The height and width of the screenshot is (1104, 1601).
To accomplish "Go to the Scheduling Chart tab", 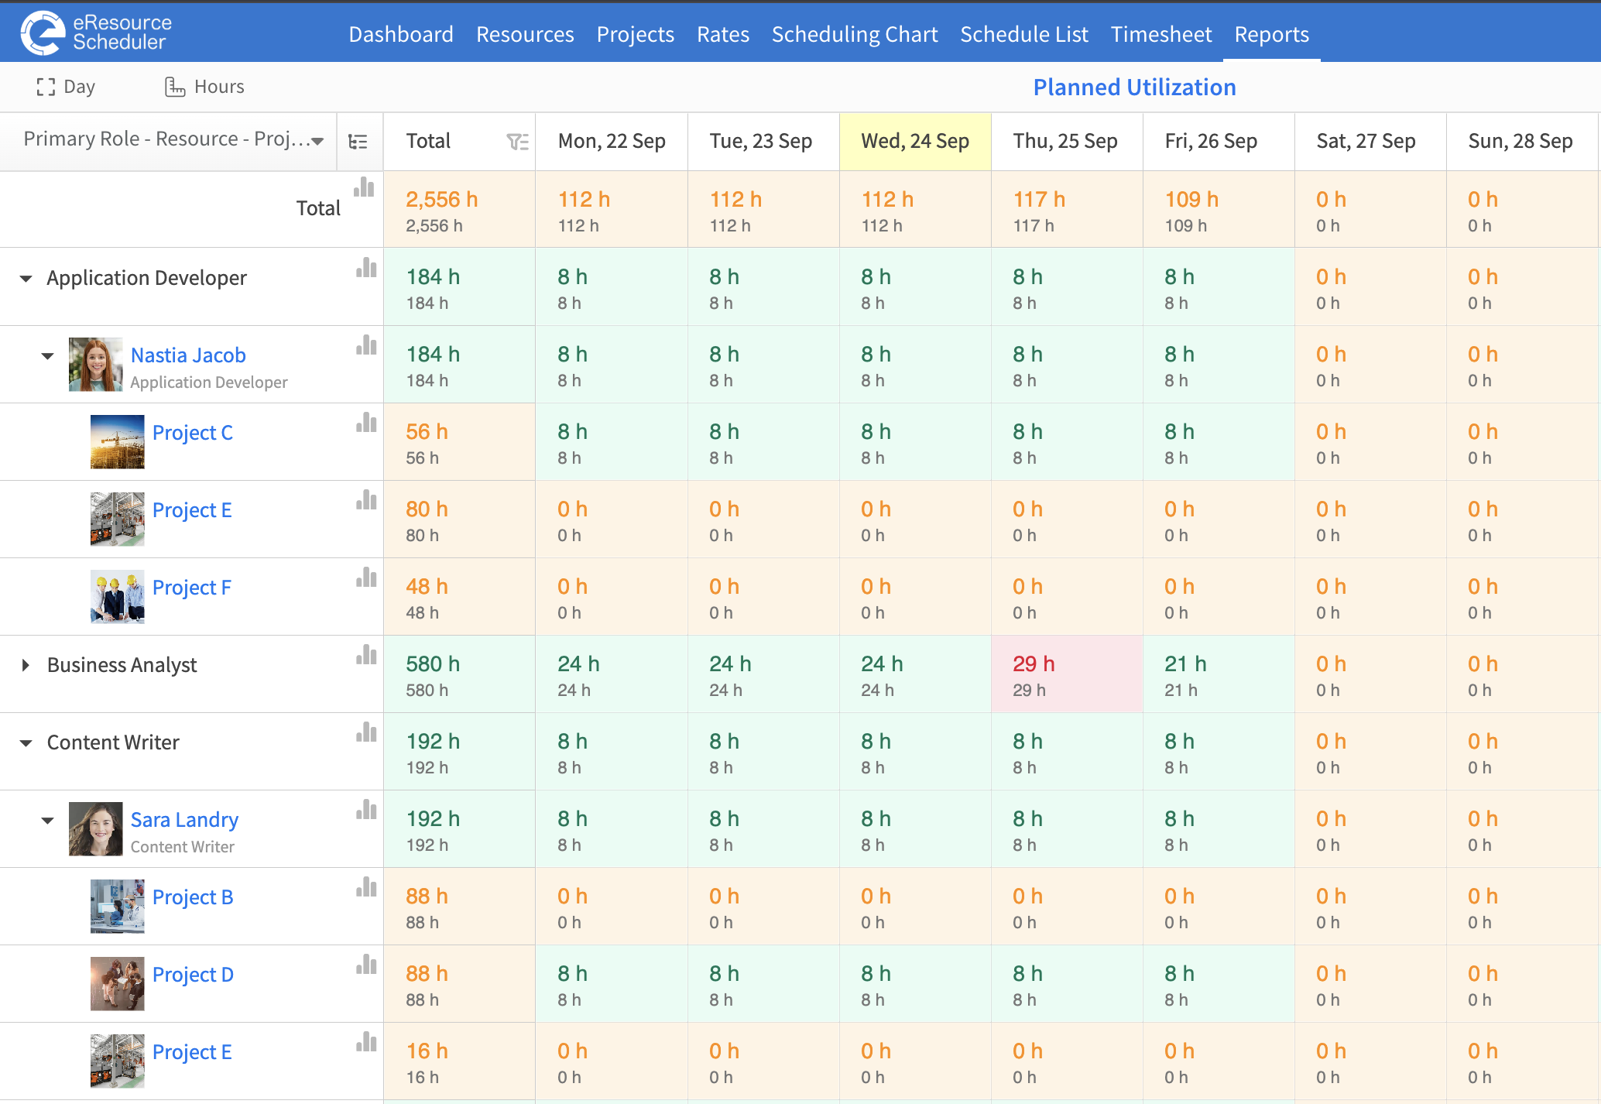I will 855,34.
